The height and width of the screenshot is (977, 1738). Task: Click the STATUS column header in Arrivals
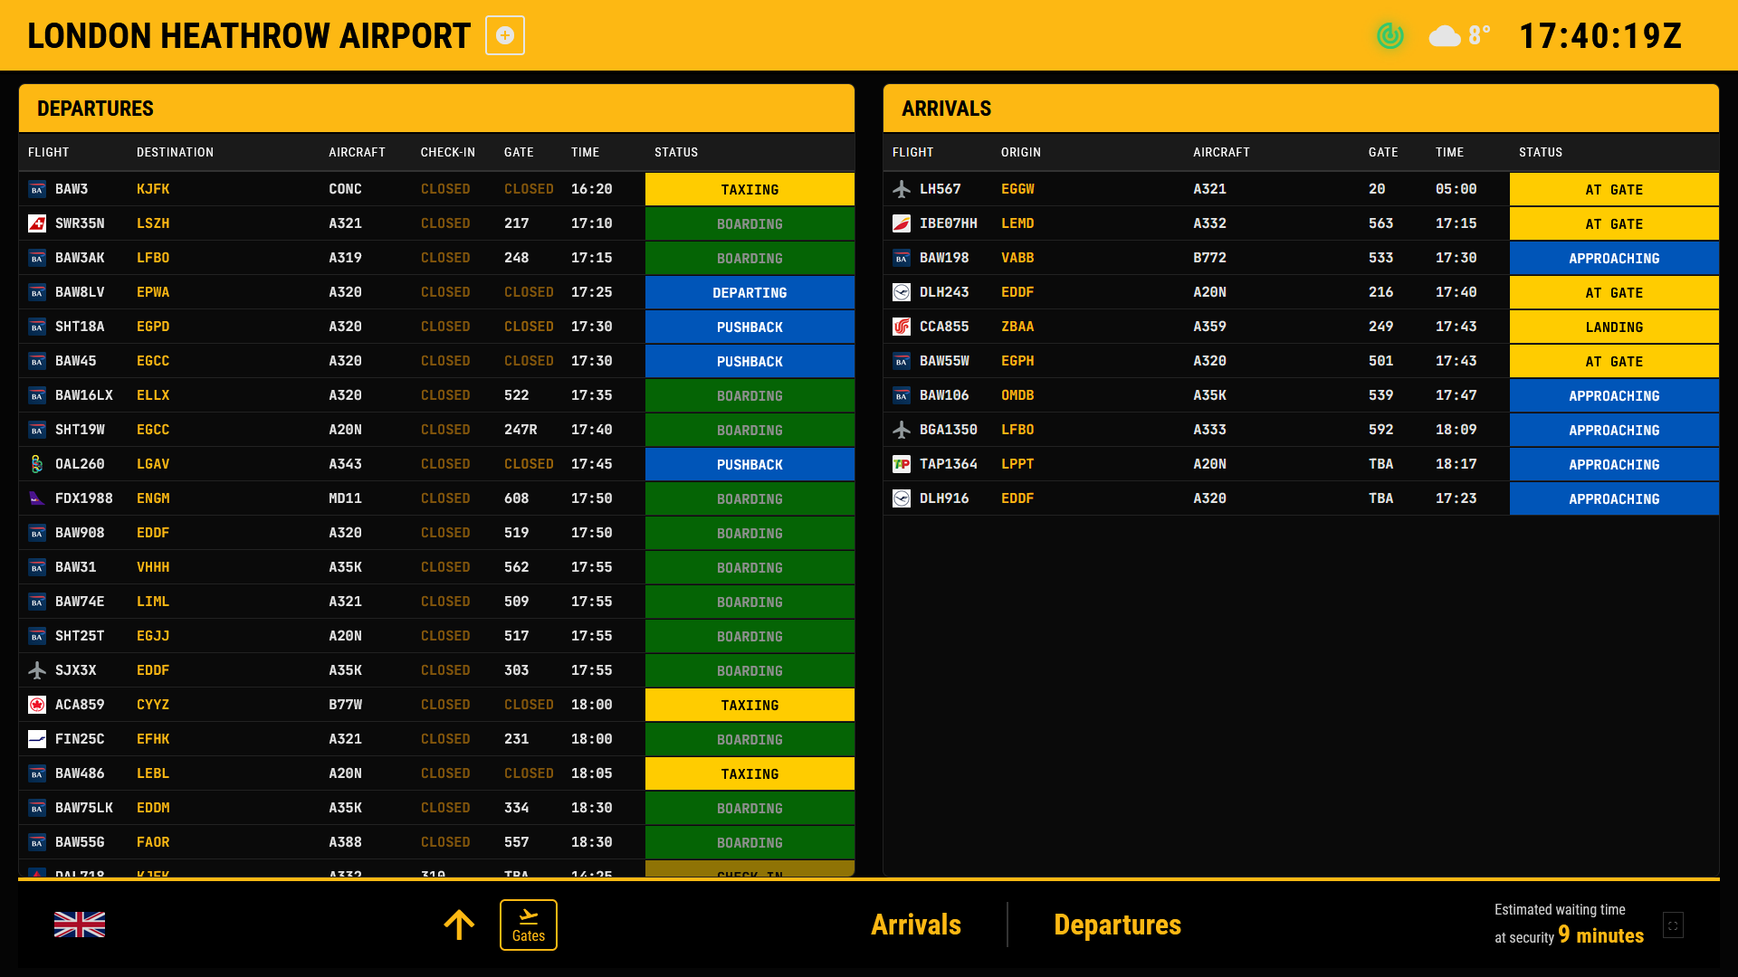click(x=1541, y=152)
